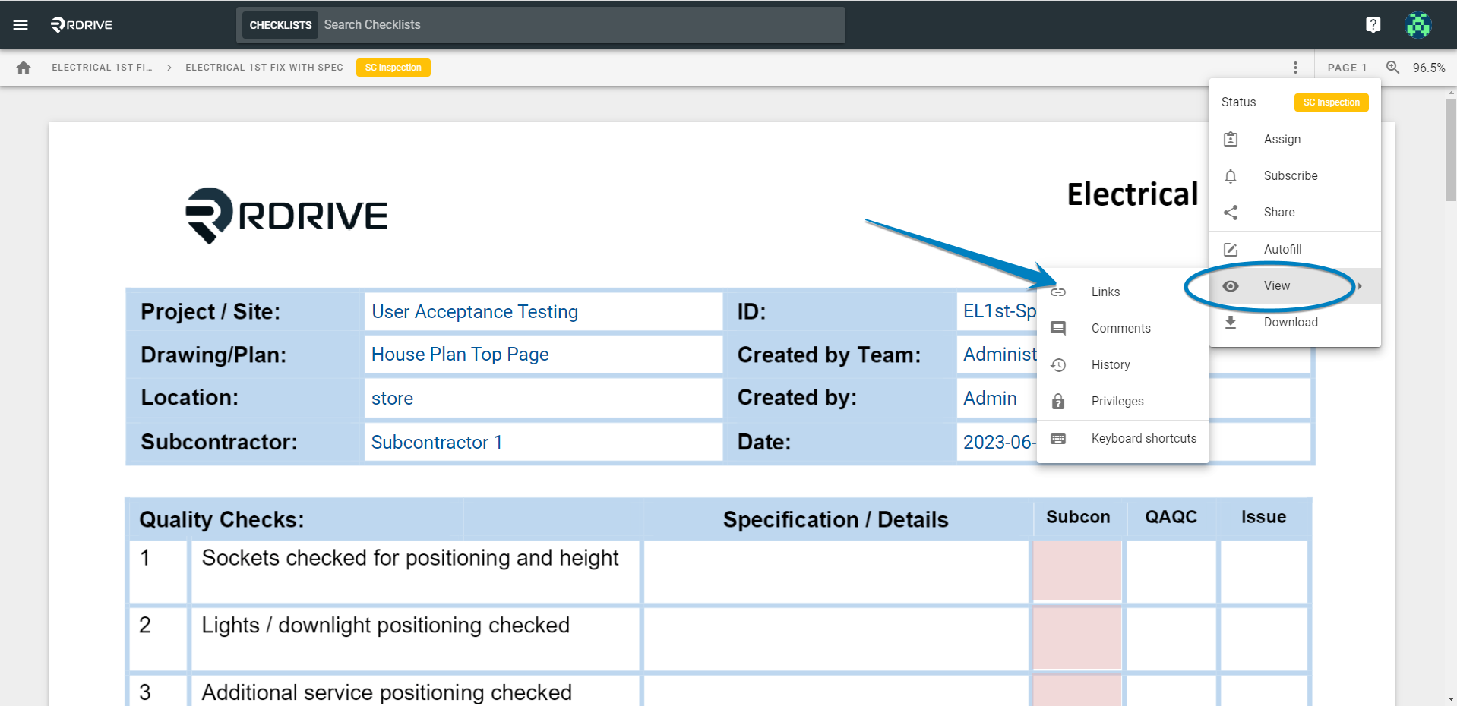
Task: Expand the View submenu arrow
Action: pos(1360,286)
